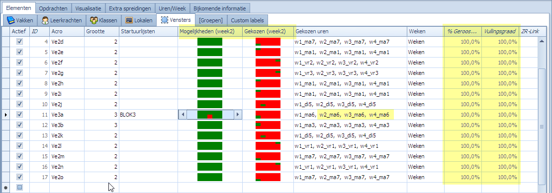Check Actief box in new empty row
Image resolution: width=552 pixels, height=193 pixels.
20,188
